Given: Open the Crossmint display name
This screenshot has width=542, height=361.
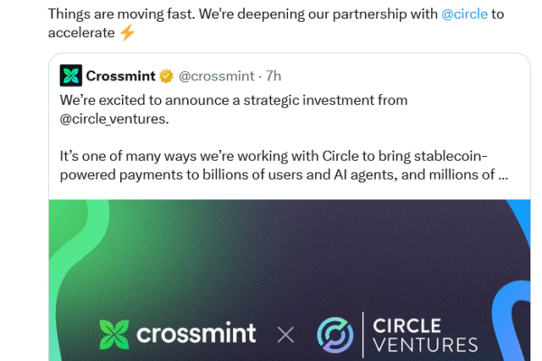Looking at the screenshot, I should (121, 75).
